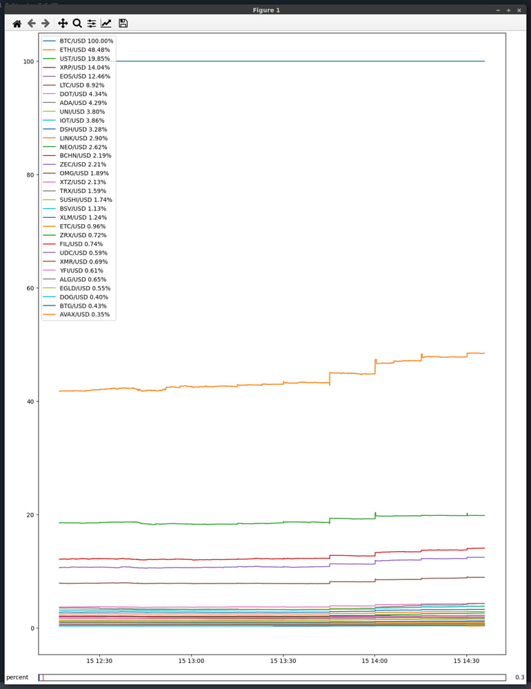This screenshot has width=531, height=689.
Task: Reset the plot to original view
Action: 17,23
